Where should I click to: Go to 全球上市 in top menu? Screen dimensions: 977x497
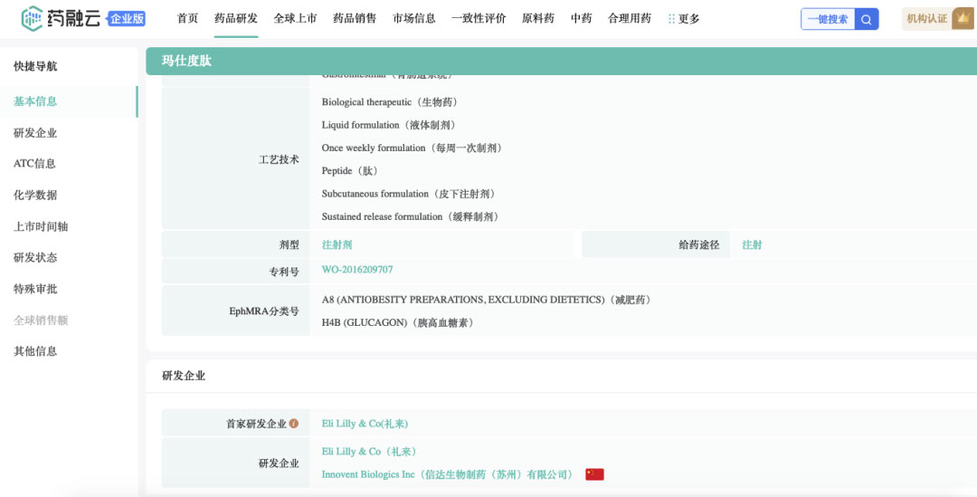tap(295, 19)
